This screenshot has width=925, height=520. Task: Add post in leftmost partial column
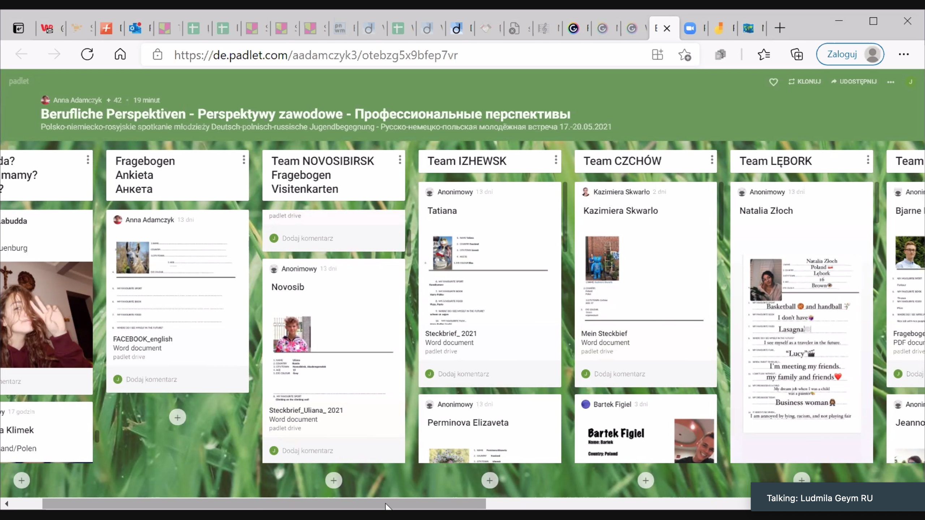pyautogui.click(x=22, y=480)
